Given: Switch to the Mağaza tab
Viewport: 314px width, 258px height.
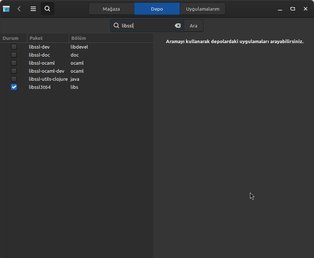Looking at the screenshot, I should click(111, 9).
